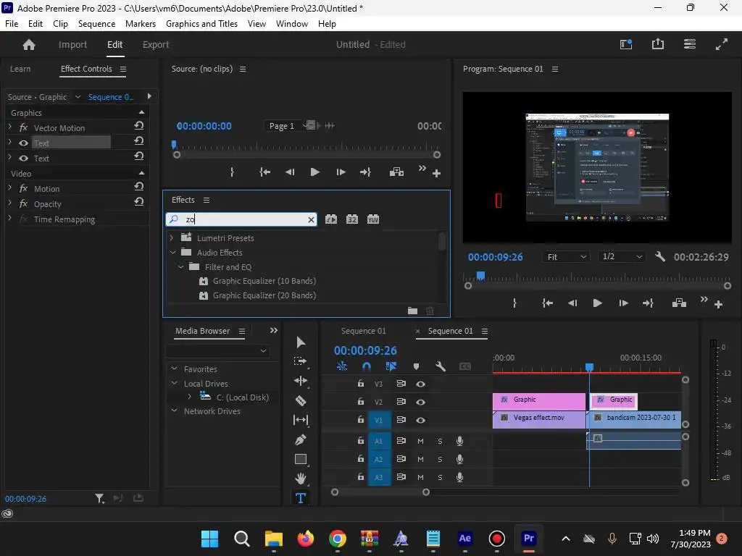Select the Hand tool
This screenshot has height=556, width=742.
coord(301,479)
